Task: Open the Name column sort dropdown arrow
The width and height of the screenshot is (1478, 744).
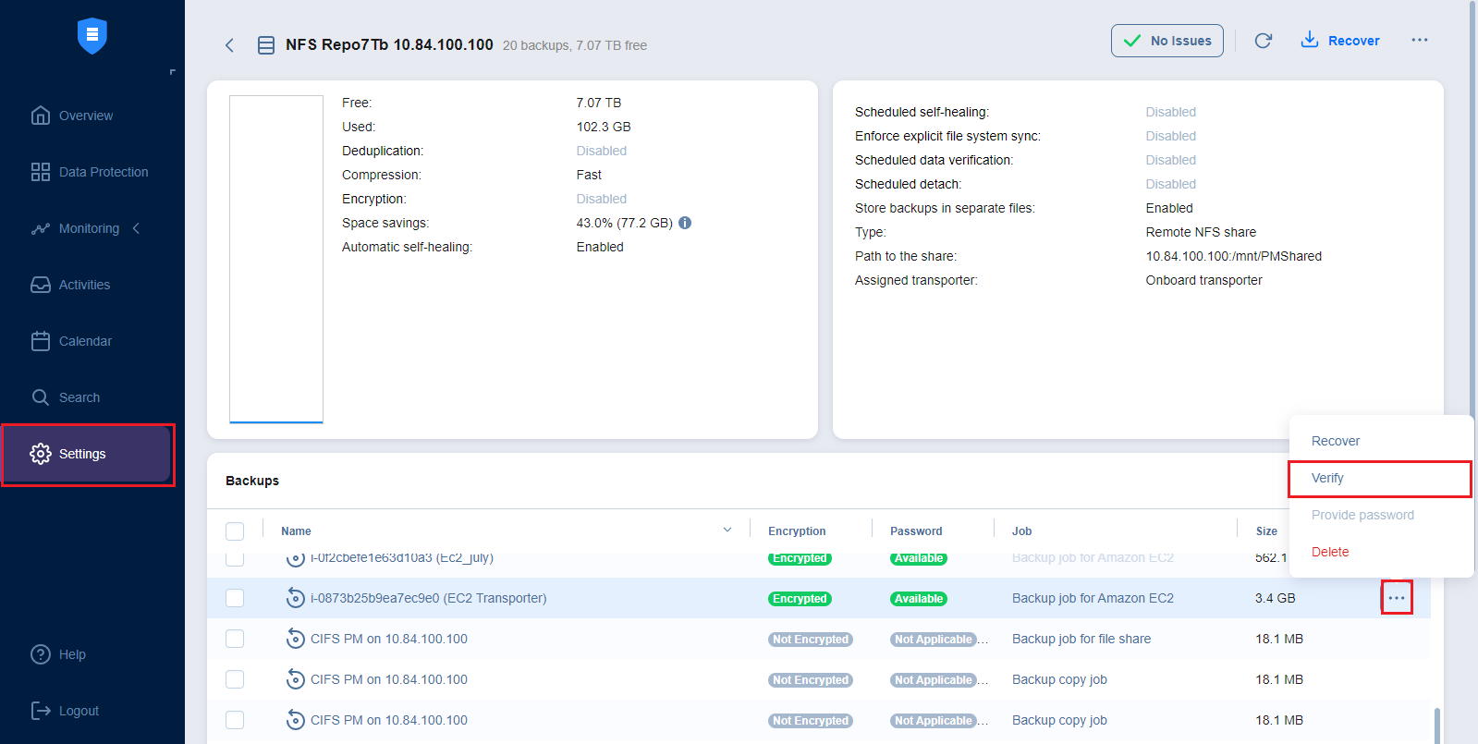Action: click(727, 531)
